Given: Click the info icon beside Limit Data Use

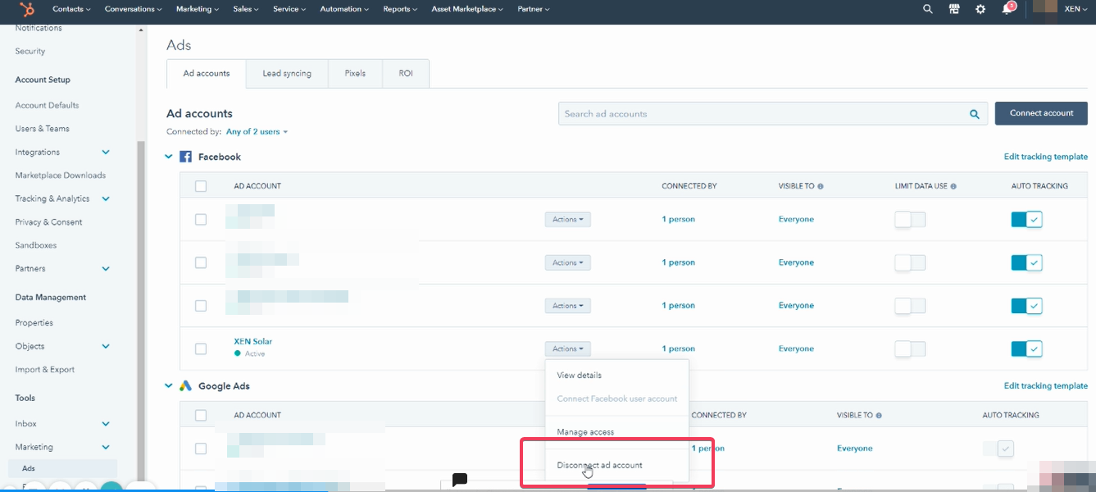Looking at the screenshot, I should pyautogui.click(x=953, y=186).
